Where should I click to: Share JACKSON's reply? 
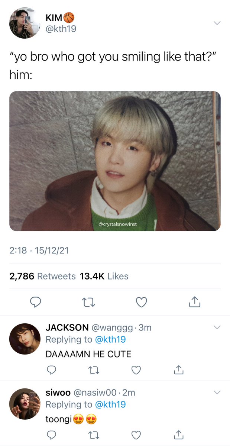click(179, 370)
